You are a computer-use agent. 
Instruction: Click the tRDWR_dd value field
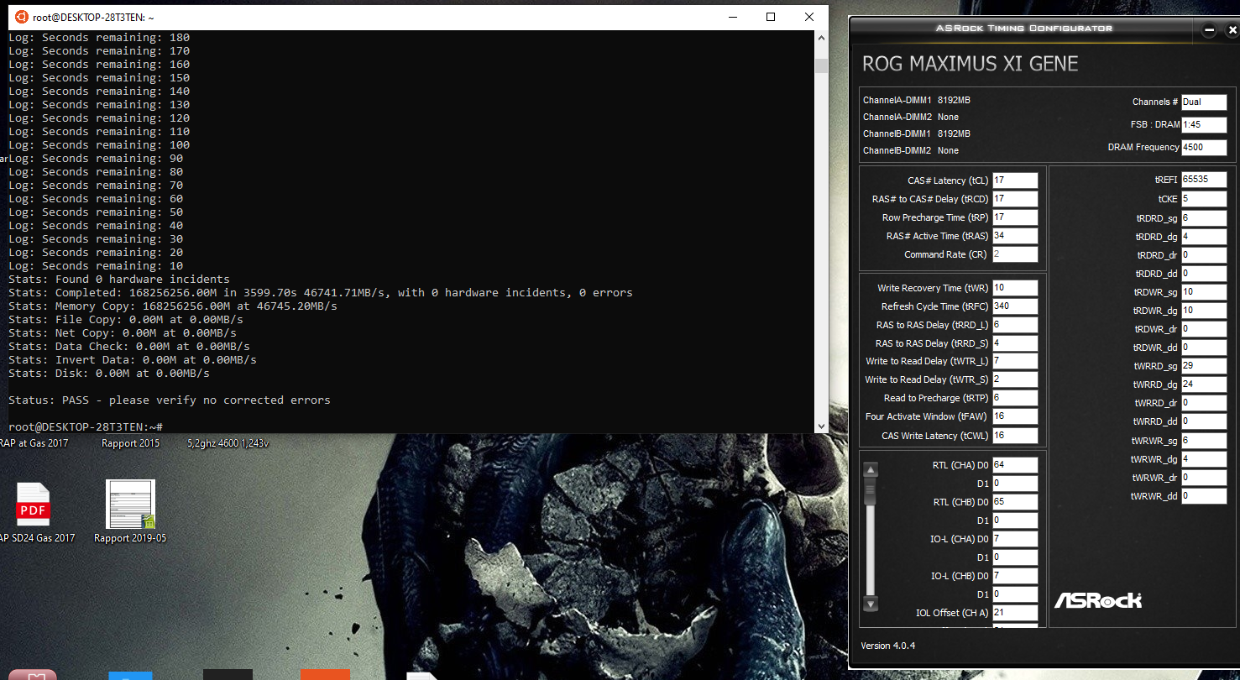(1204, 348)
